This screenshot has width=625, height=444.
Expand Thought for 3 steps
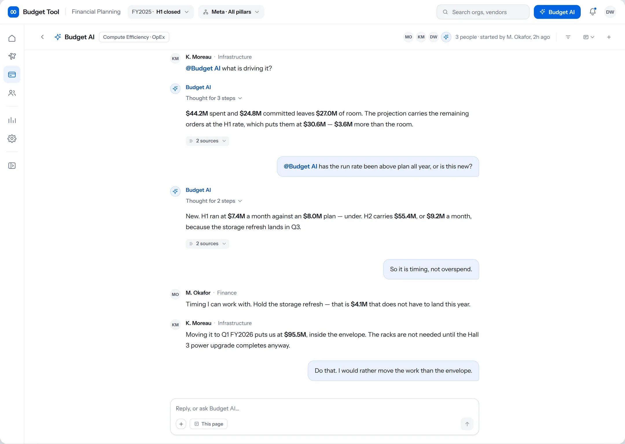click(214, 98)
